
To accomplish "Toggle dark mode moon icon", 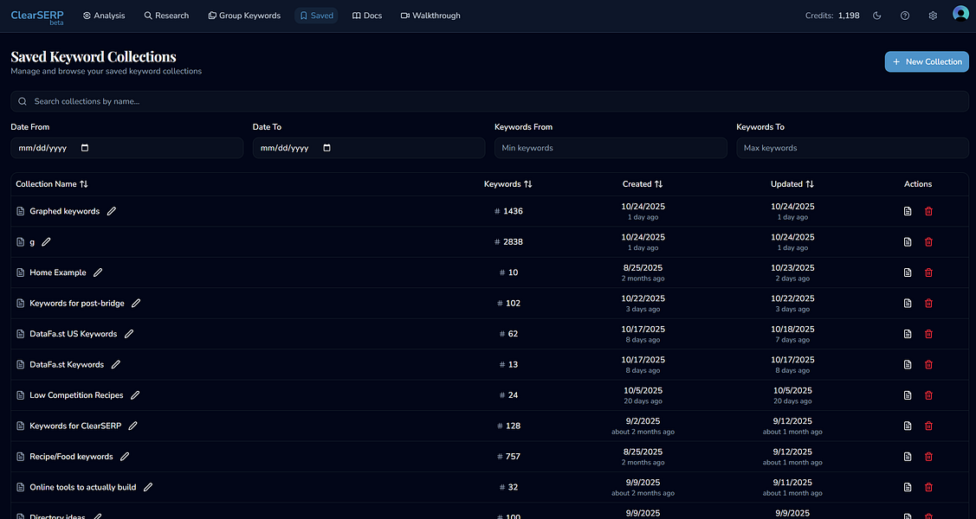I will click(877, 16).
